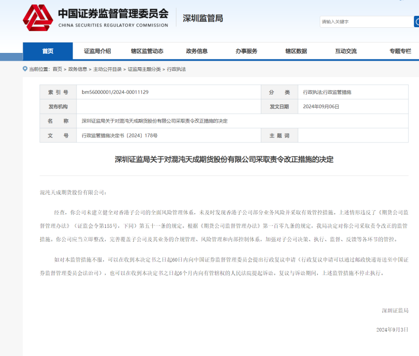Click the blue search button icon
This screenshot has width=419, height=356.
pyautogui.click(x=417, y=22)
